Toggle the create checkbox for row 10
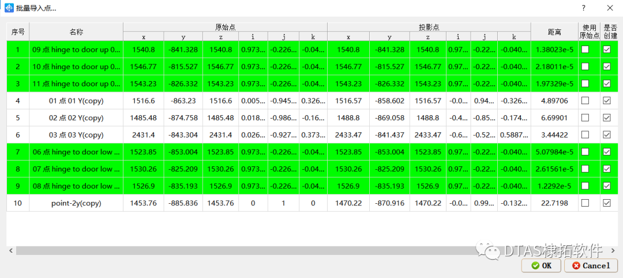The image size is (623, 278). (606, 203)
